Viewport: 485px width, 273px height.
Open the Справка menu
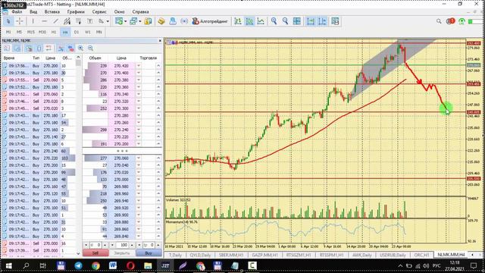point(140,12)
